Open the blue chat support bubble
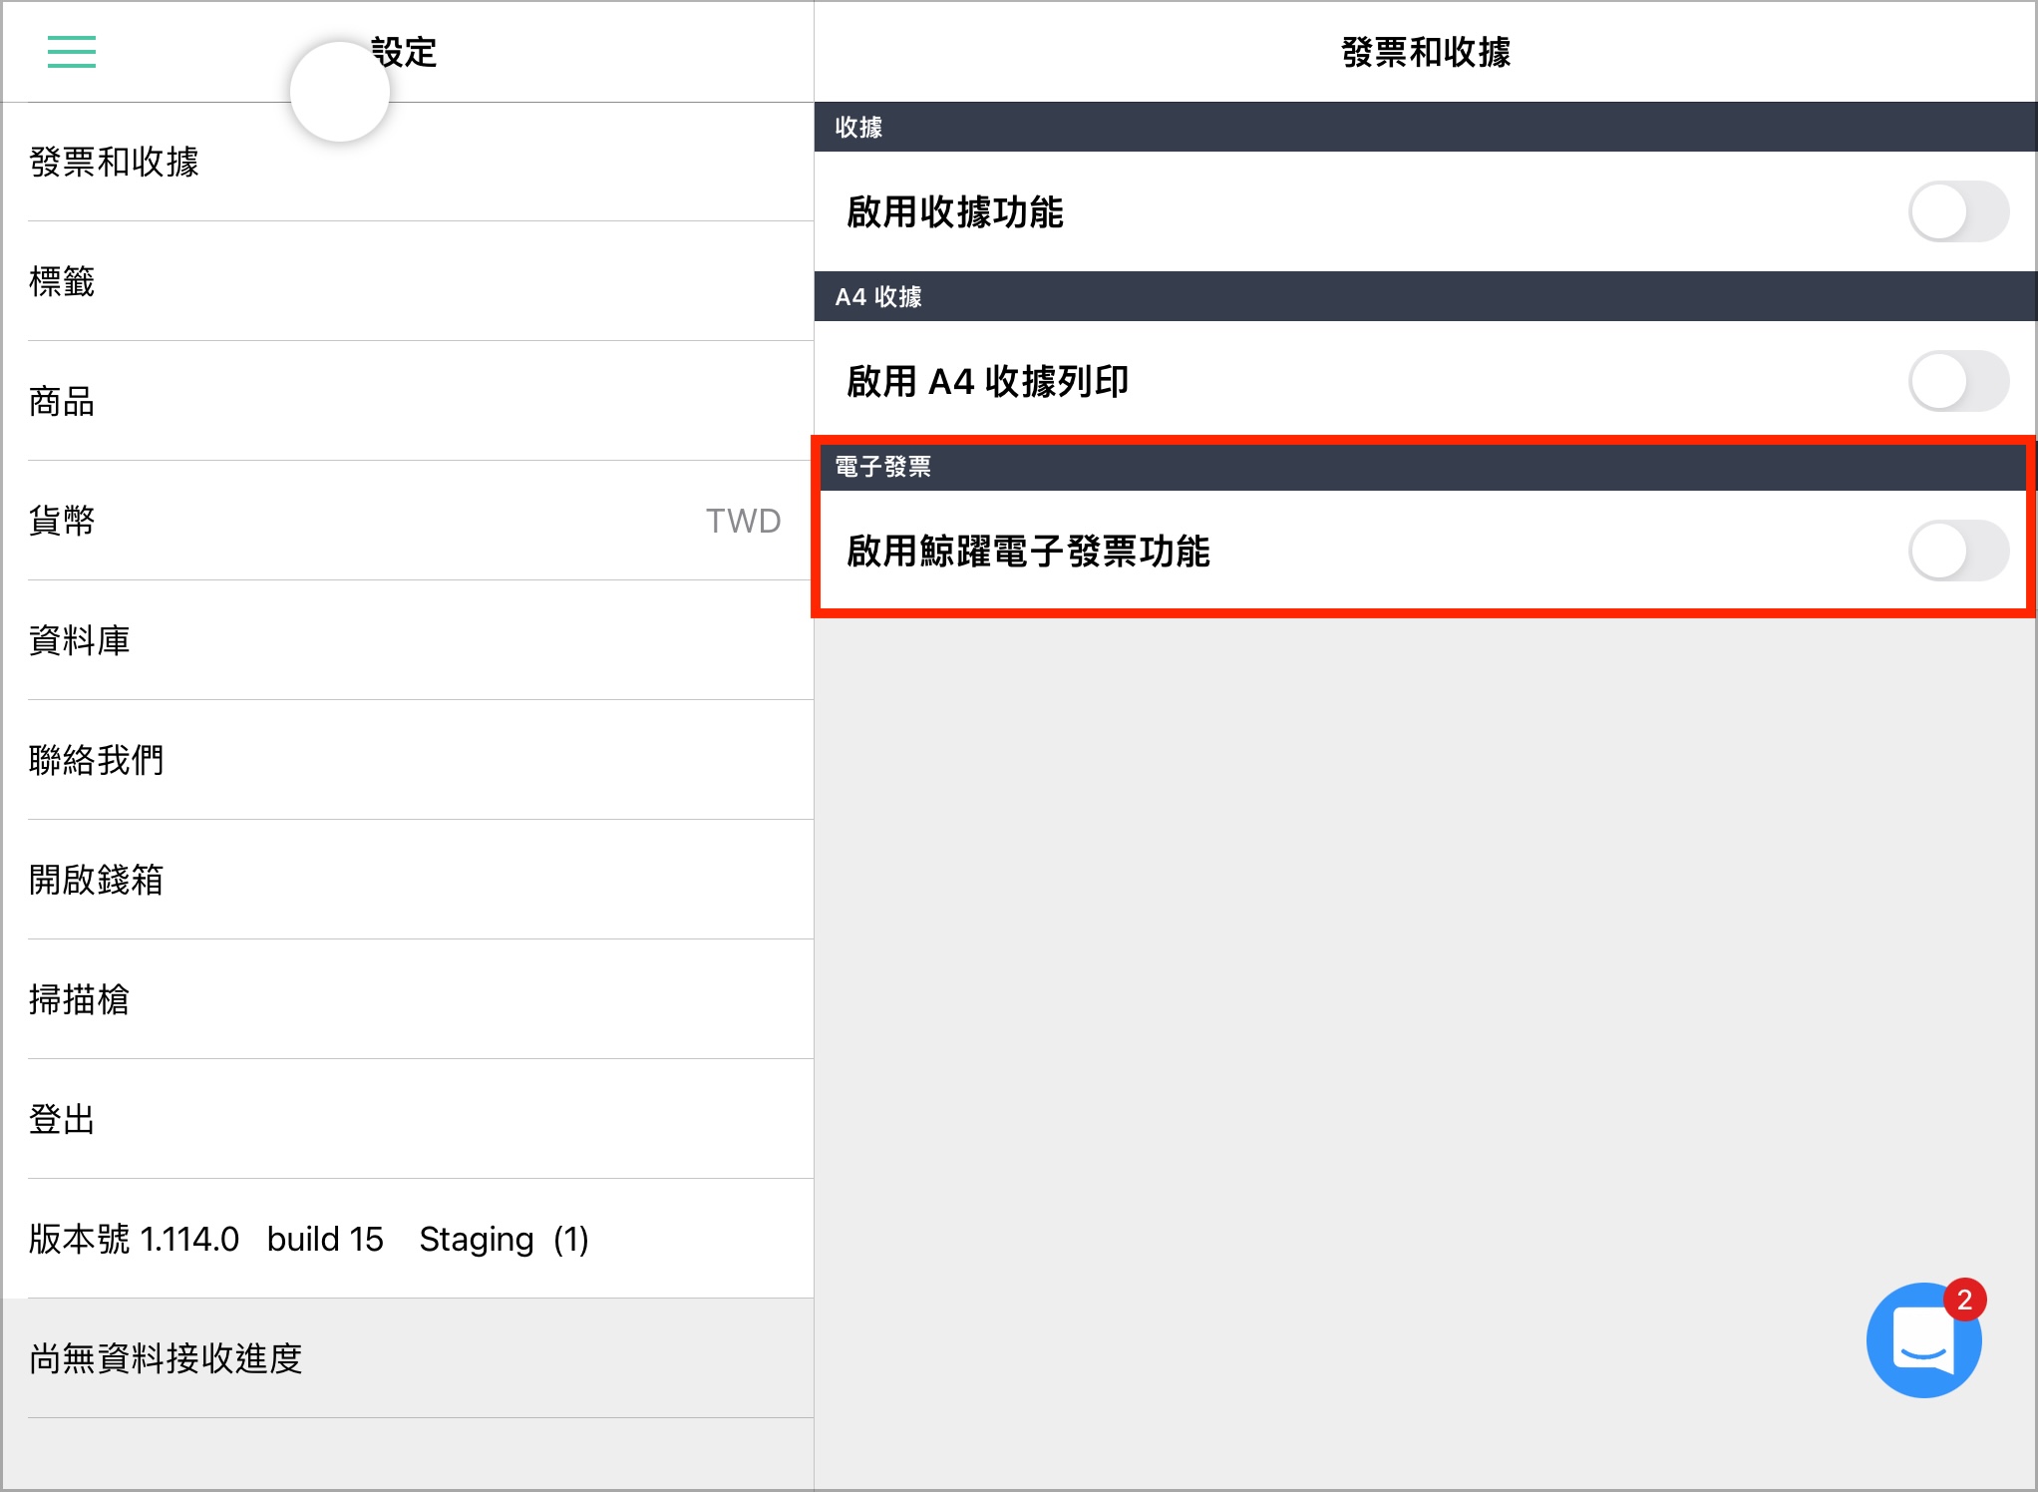This screenshot has width=2038, height=1492. pos(1923,1339)
